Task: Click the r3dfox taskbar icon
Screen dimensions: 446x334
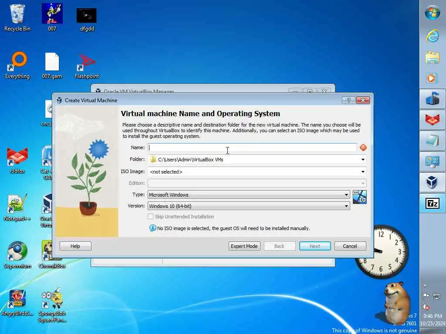Action: [432, 120]
